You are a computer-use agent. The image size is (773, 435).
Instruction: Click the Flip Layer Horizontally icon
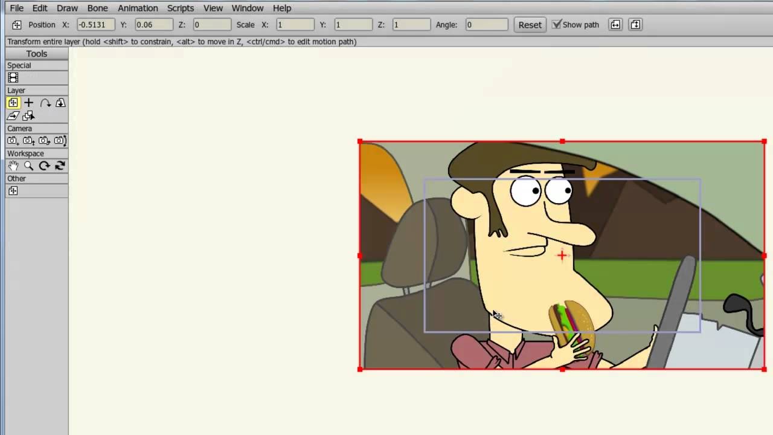point(615,25)
